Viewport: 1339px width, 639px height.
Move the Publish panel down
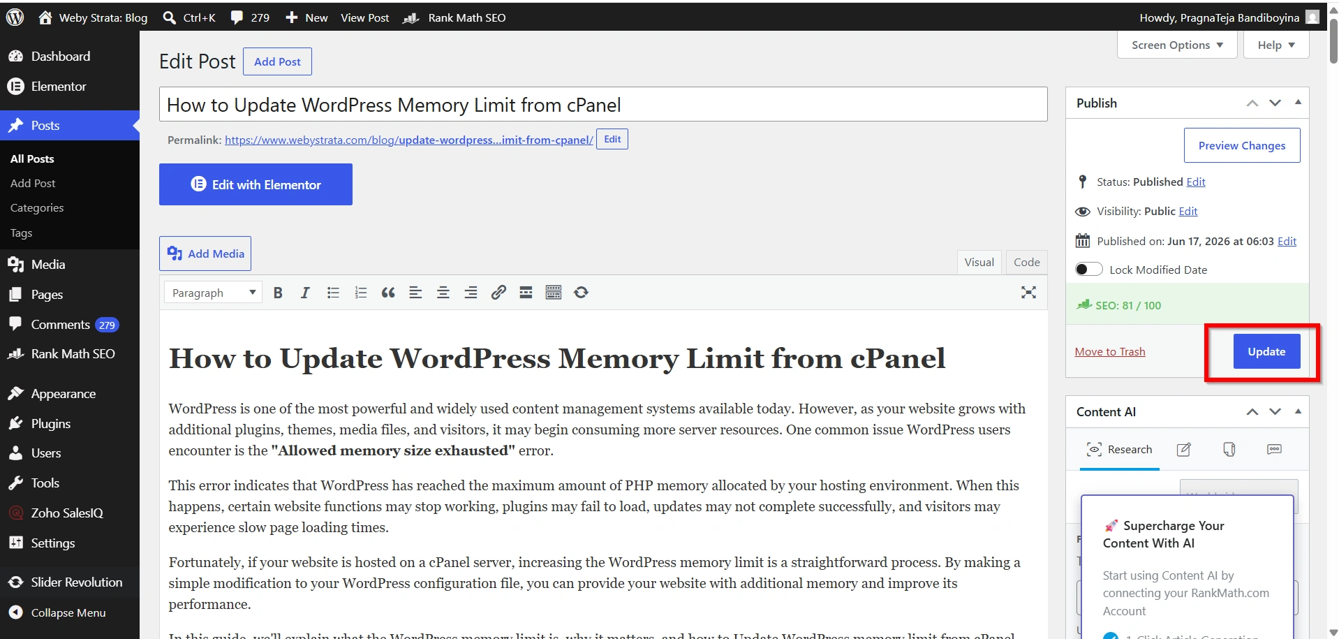[1275, 103]
